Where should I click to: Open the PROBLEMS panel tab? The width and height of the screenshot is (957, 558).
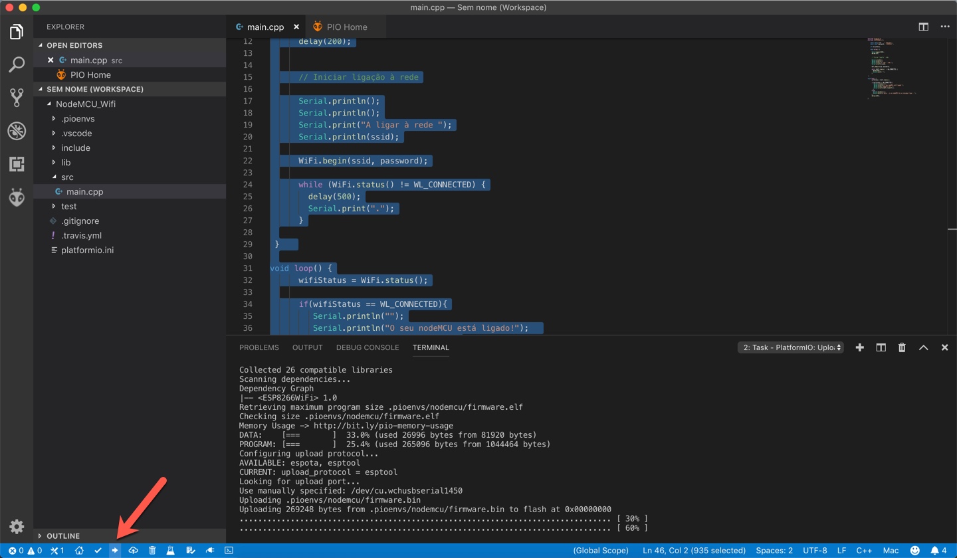(x=259, y=347)
